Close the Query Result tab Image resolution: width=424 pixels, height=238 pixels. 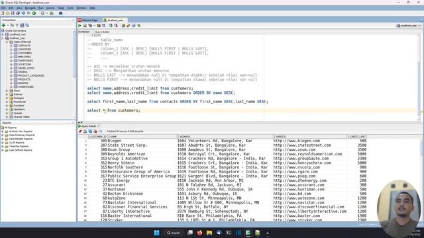click(98, 126)
